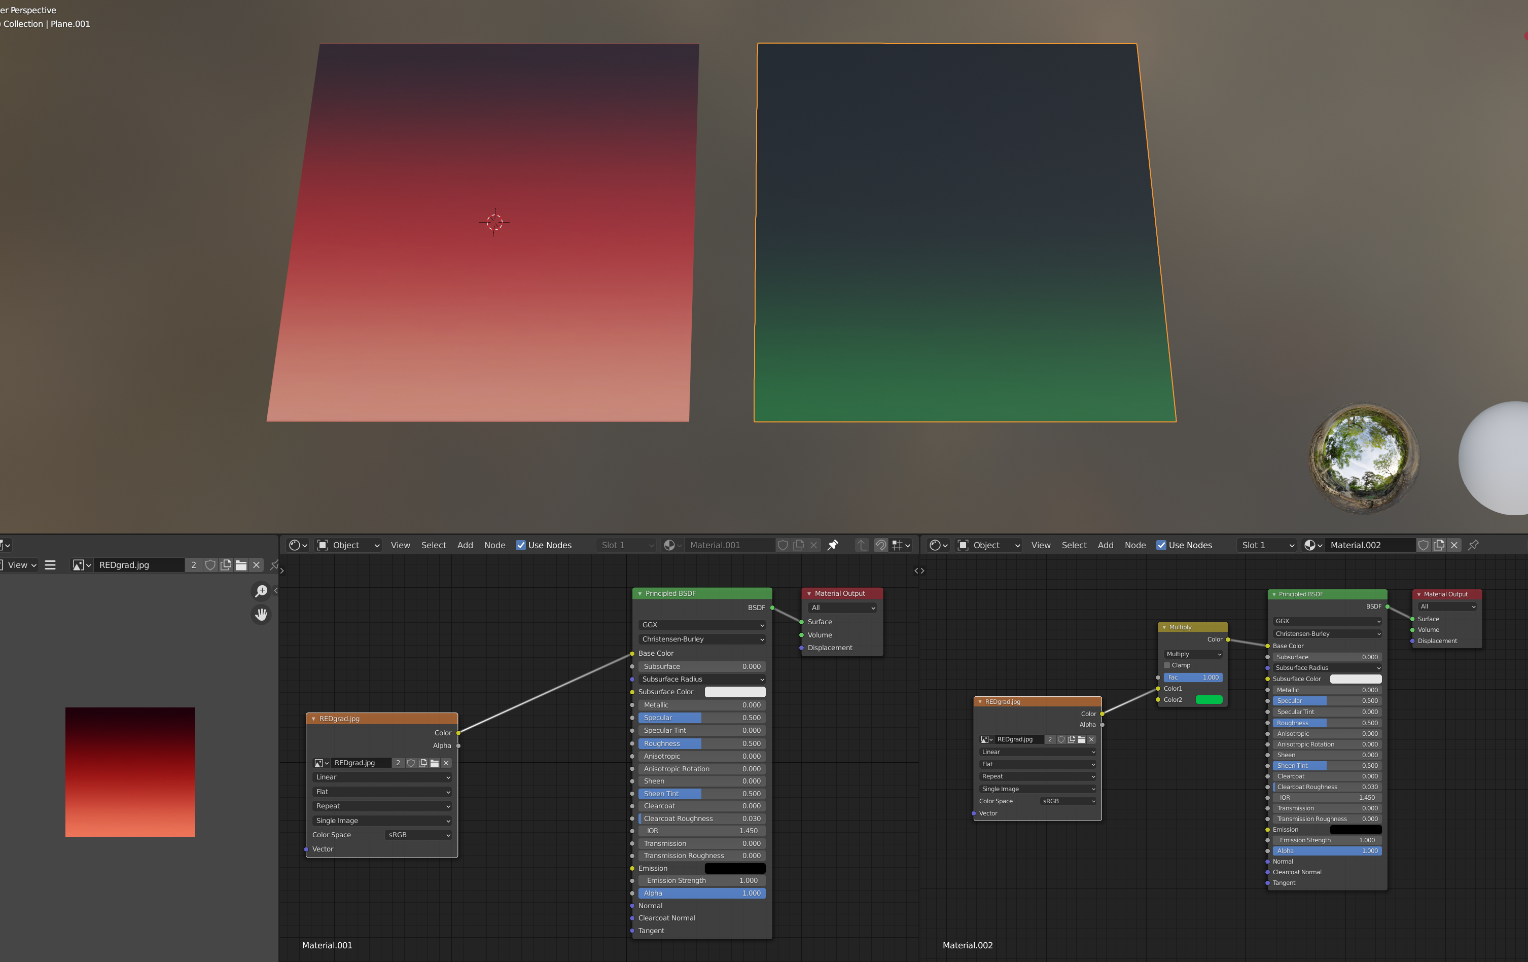Click the pan hand tool in image editor
1528x962 pixels.
point(261,614)
